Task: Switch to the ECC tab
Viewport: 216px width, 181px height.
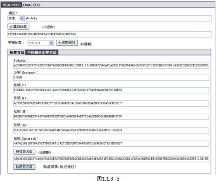Action: (x=36, y=5)
